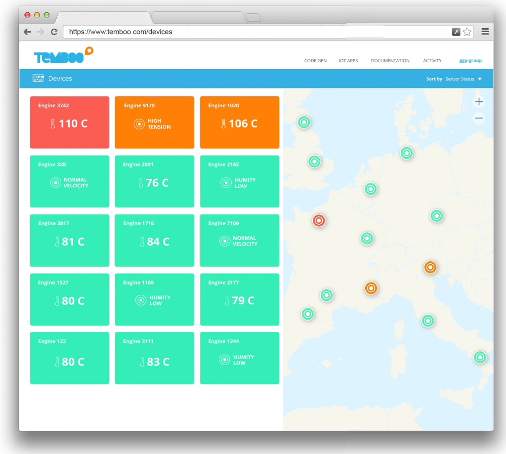Click the orange marker near northern Italy
Screen dimensions: 506x454
click(430, 267)
